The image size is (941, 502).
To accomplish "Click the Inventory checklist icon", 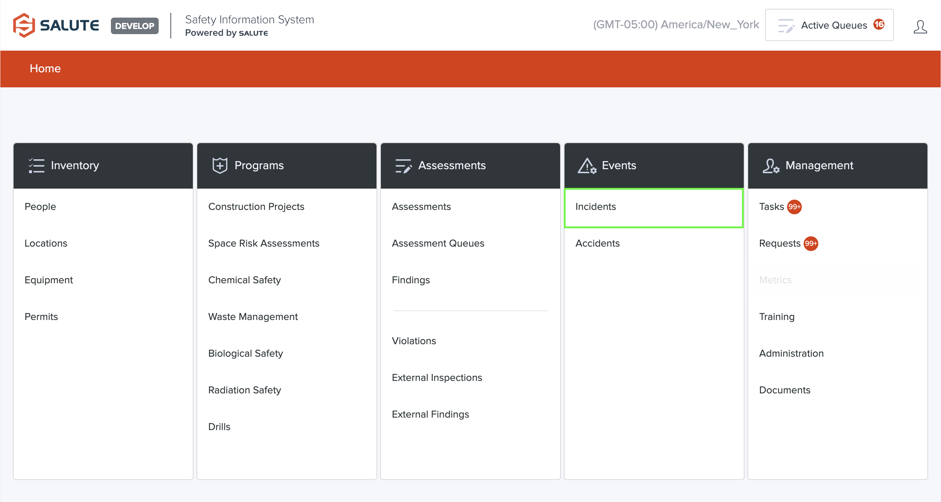I will pyautogui.click(x=36, y=165).
